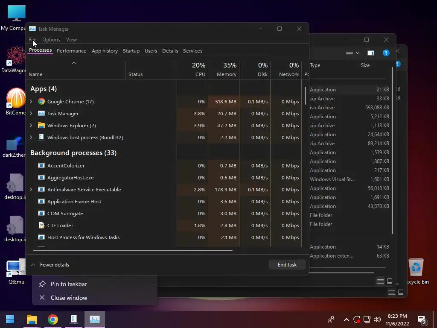The width and height of the screenshot is (437, 328).
Task: Open the clock showing 8:23 PM
Action: pos(397,319)
